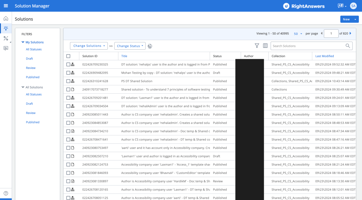Image resolution: width=362 pixels, height=200 pixels.
Task: Check the box for solution 022426709230325
Action: (68, 64)
